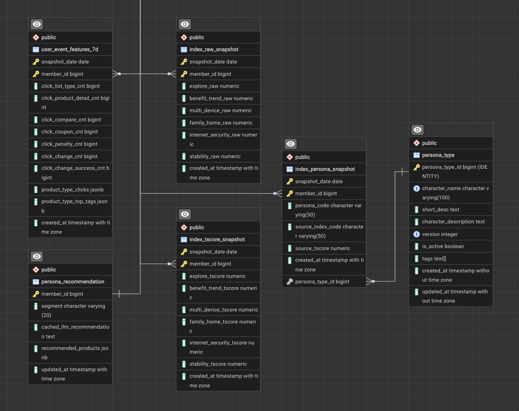The width and height of the screenshot is (519, 411).
Task: Select the index_raw_snapshot table name row
Action: pos(214,49)
